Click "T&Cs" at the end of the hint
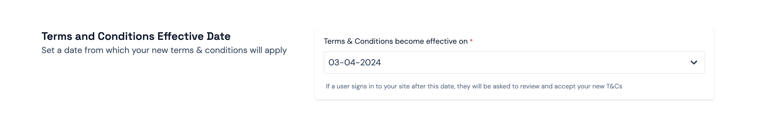This screenshot has height=125, width=769. (614, 86)
